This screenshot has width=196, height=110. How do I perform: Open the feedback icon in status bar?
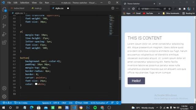112,103
